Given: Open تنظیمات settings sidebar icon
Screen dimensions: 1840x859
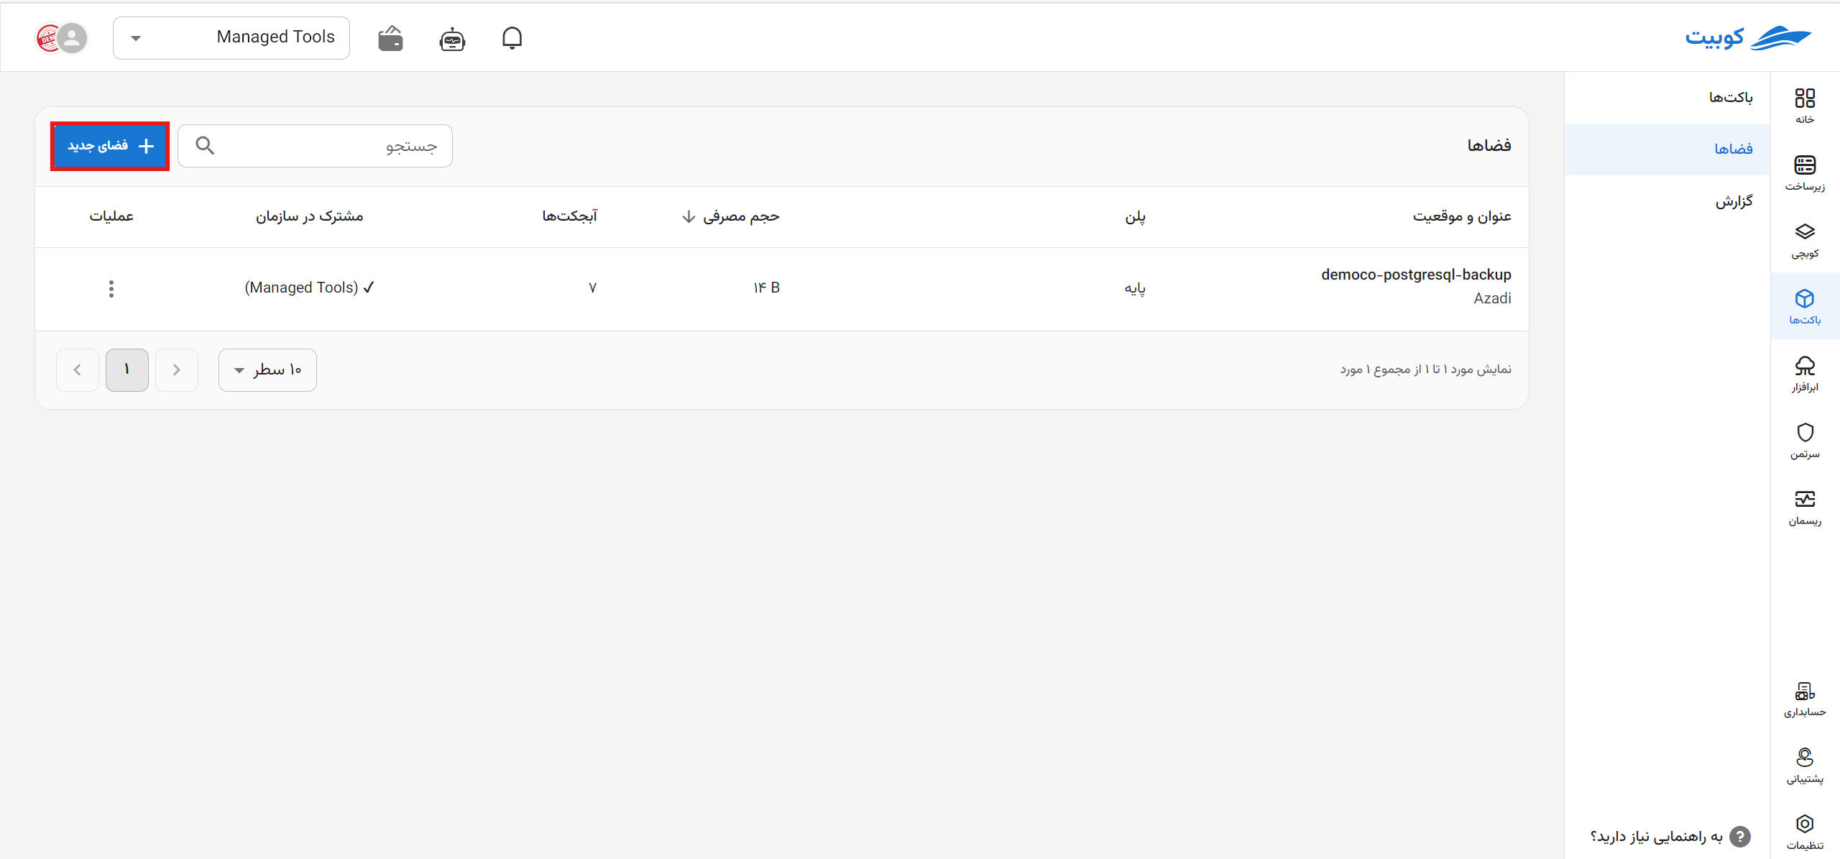Looking at the screenshot, I should [x=1805, y=832].
